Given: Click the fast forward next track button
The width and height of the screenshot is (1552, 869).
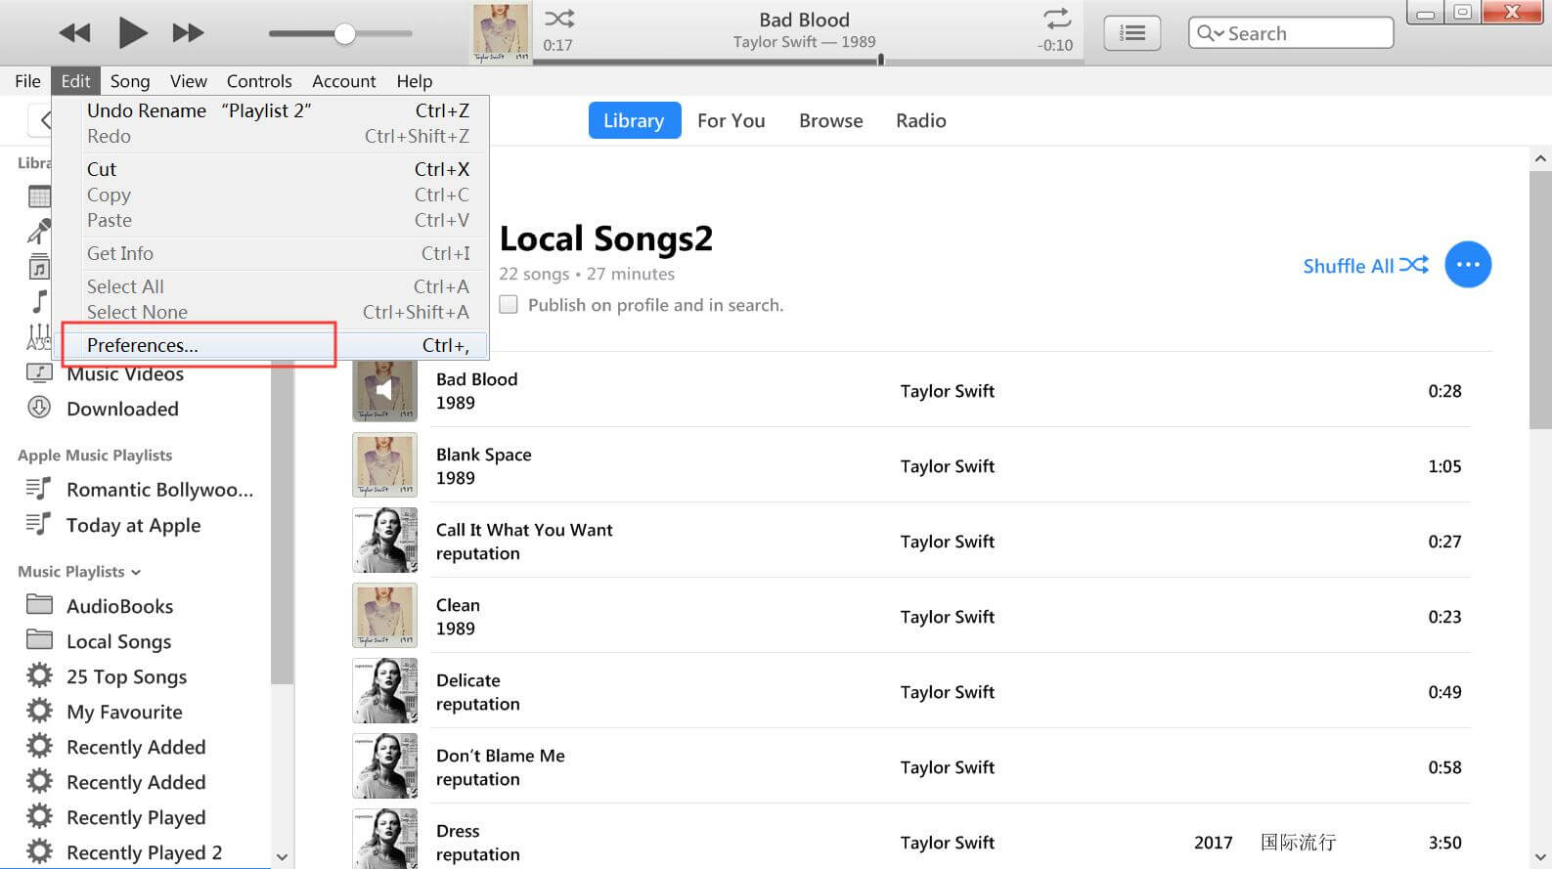Looking at the screenshot, I should coord(188,33).
